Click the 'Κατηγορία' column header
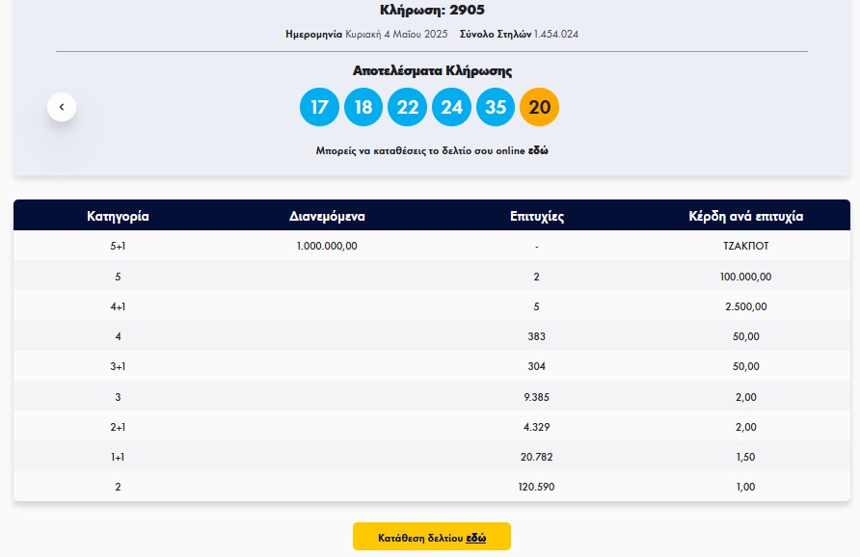The image size is (860, 557). click(118, 216)
